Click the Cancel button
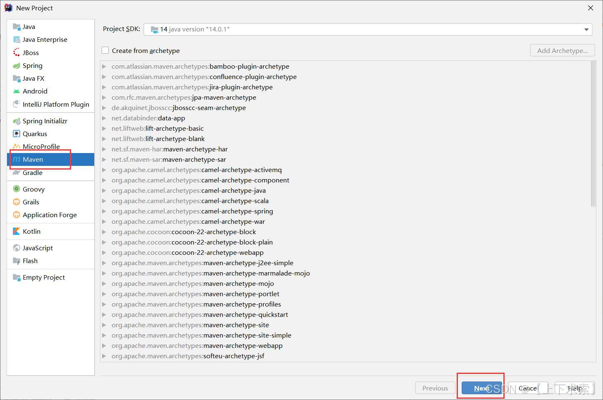Screen dimensions: 603x400 pos(528,388)
